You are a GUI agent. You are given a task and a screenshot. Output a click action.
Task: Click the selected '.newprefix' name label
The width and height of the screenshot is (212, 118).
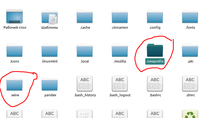click(155, 61)
